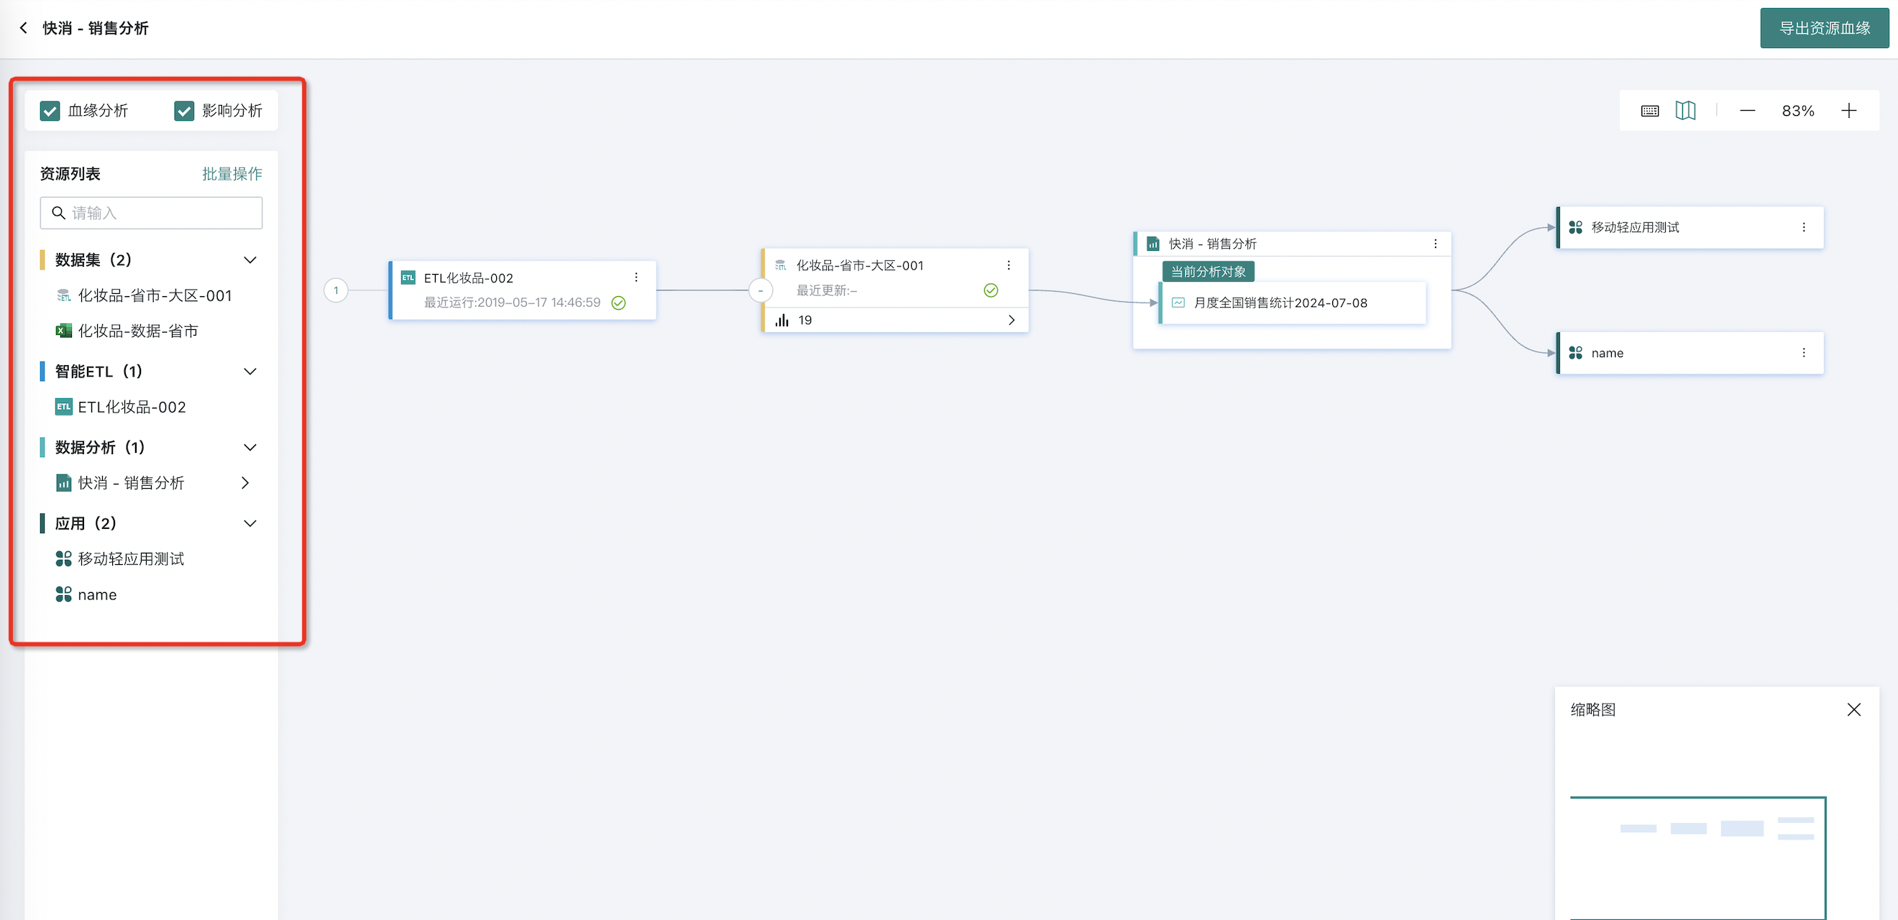Image resolution: width=1898 pixels, height=920 pixels.
Task: Collapse the 数据分析 (1) group
Action: (249, 447)
